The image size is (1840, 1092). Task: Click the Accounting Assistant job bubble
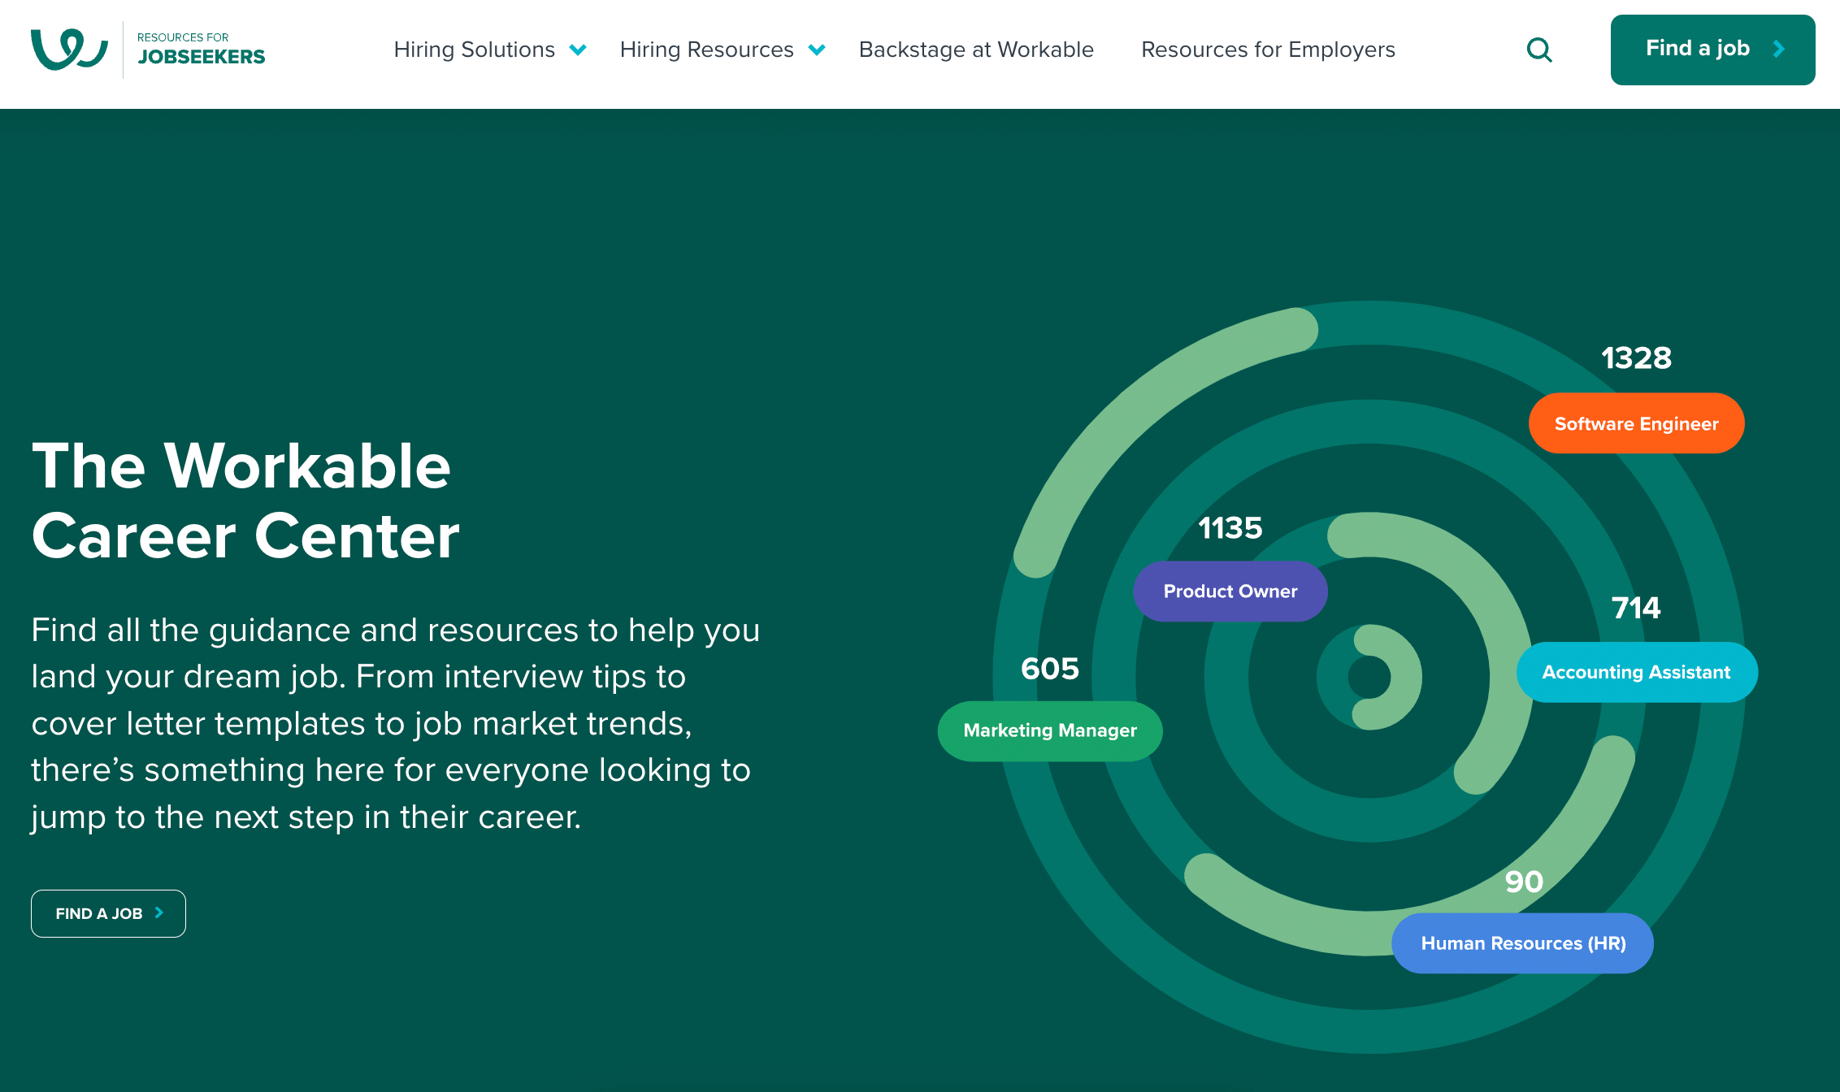coord(1636,671)
